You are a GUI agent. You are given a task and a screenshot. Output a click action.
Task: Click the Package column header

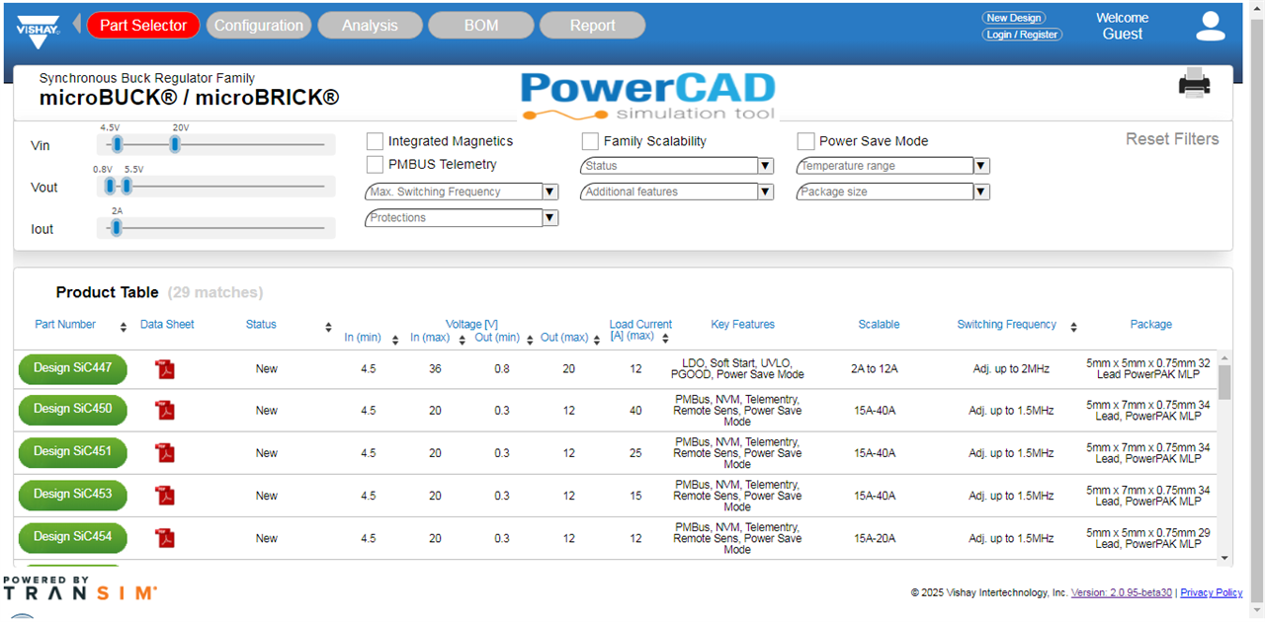tap(1150, 325)
